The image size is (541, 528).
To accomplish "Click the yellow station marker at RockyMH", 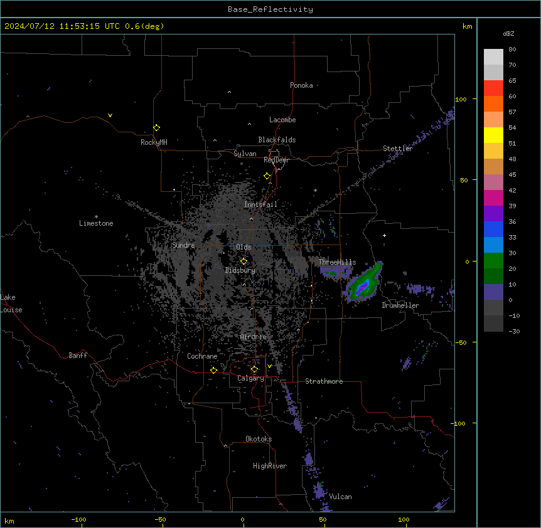I will tap(156, 127).
